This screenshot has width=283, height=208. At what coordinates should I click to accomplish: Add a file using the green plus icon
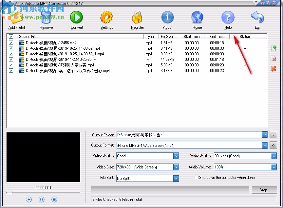click(274, 48)
